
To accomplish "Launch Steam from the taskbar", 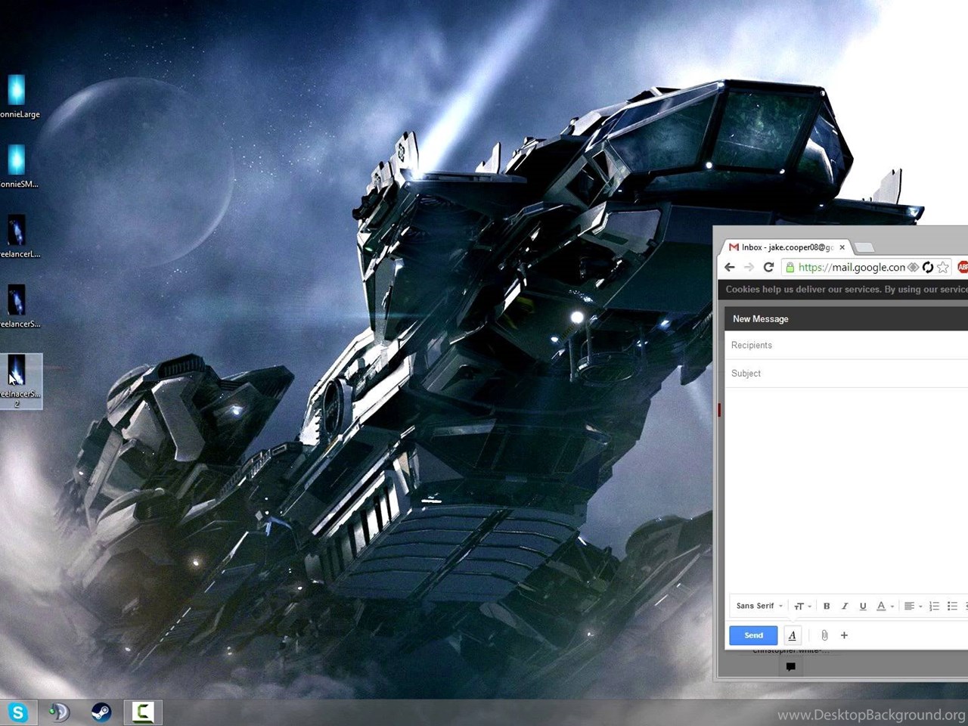I will (x=101, y=712).
